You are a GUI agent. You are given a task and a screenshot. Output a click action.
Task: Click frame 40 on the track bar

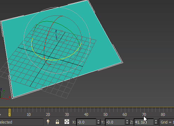pyautogui.click(x=86, y=114)
